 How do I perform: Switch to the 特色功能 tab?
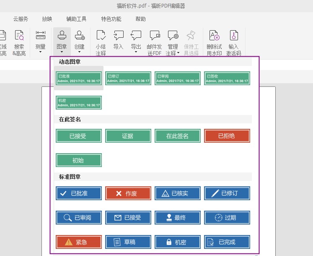point(111,19)
